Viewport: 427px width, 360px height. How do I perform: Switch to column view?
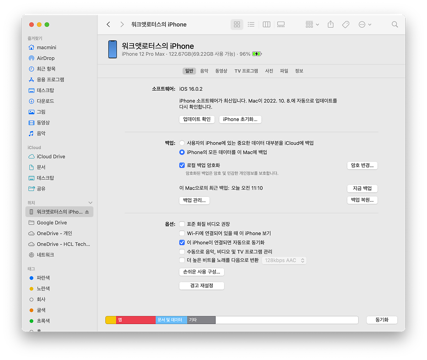pos(267,25)
